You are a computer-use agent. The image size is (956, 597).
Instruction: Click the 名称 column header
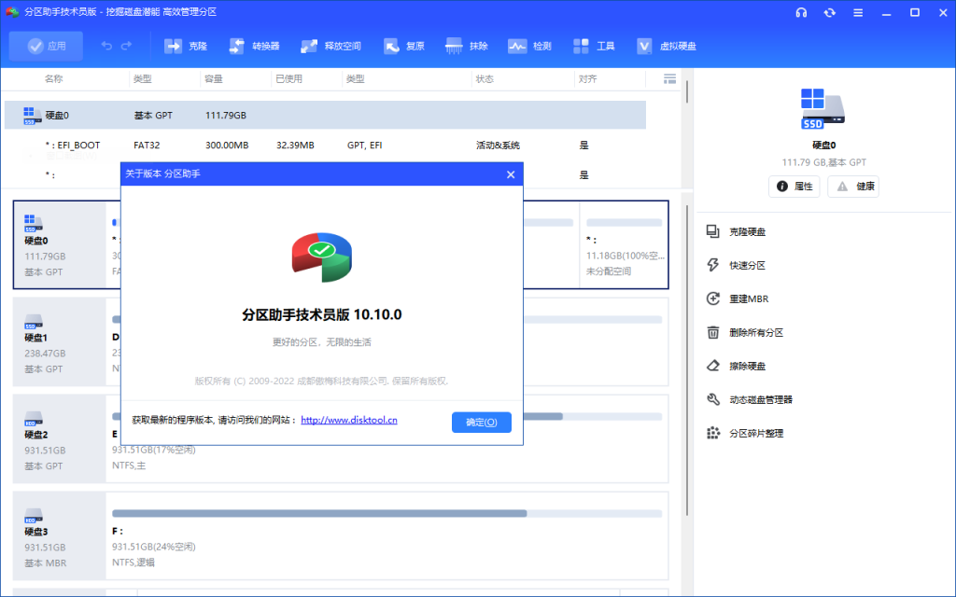coord(53,78)
